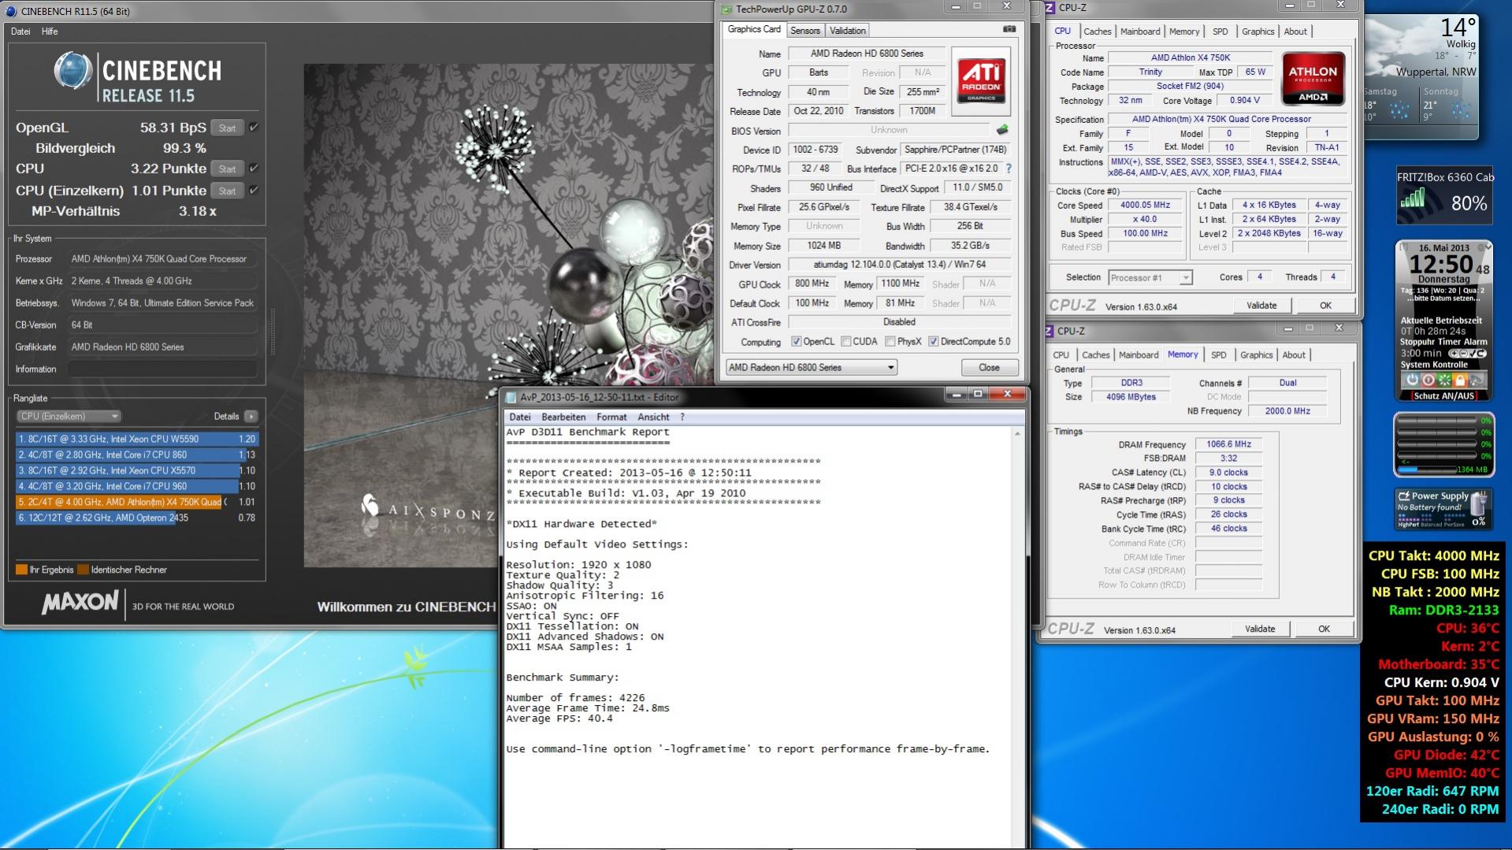This screenshot has height=850, width=1512.
Task: Toggle the DirectCompute 5.0 checkbox
Action: [933, 342]
